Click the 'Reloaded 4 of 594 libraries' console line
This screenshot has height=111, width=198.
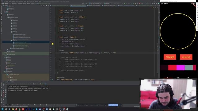tap(23, 91)
